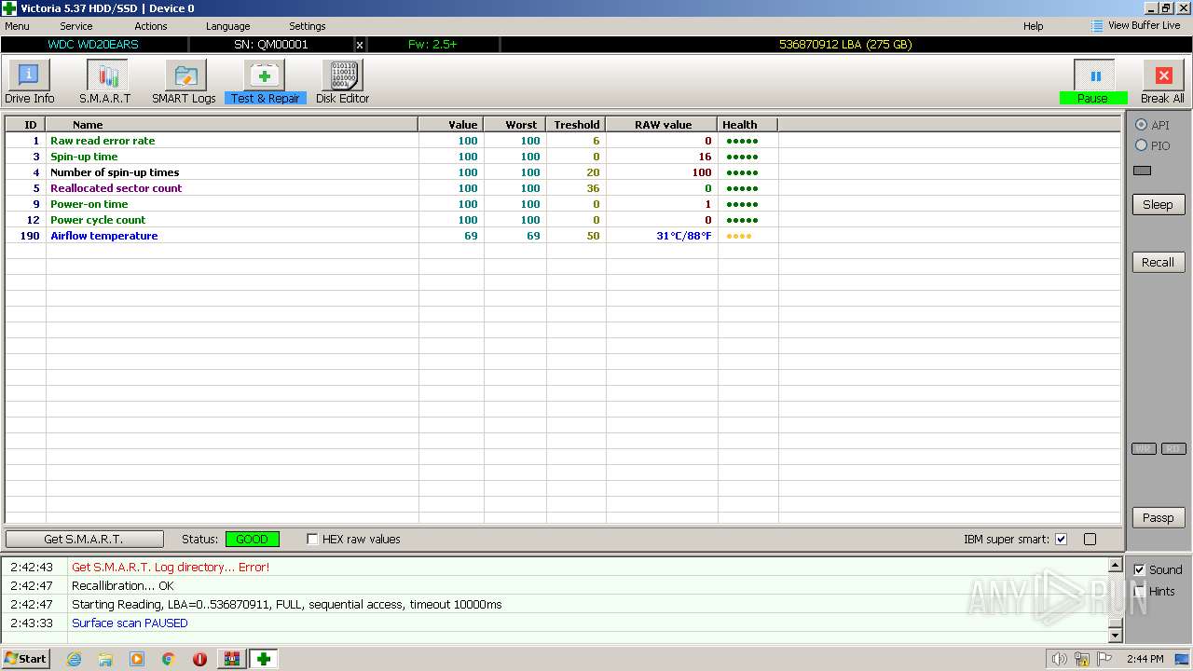
Task: Click the WDC WD20EARS drive model field
Action: tap(94, 44)
